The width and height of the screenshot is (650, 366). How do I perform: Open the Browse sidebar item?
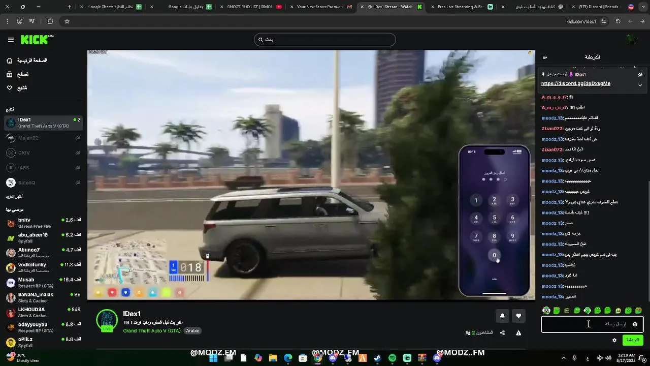17,74
